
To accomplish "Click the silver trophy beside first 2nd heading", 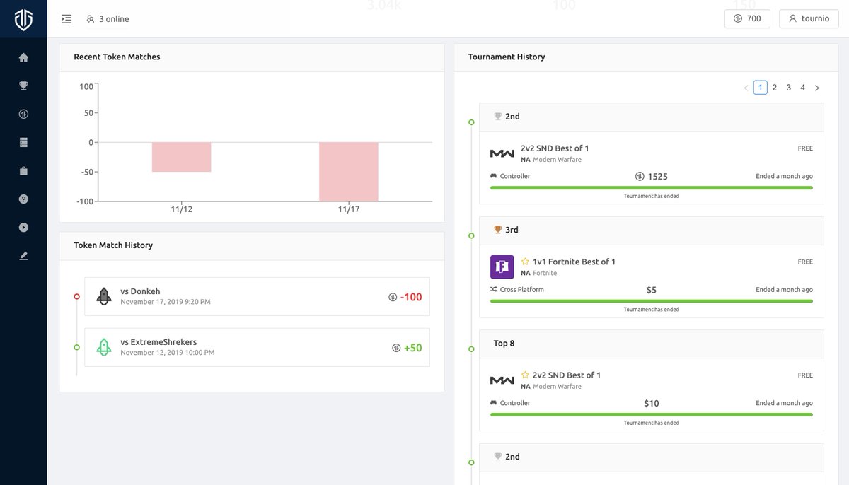I will [x=497, y=117].
